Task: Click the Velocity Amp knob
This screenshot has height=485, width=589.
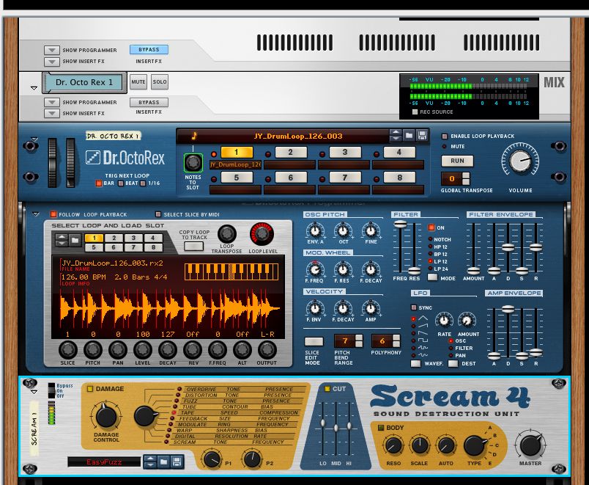Action: [371, 308]
